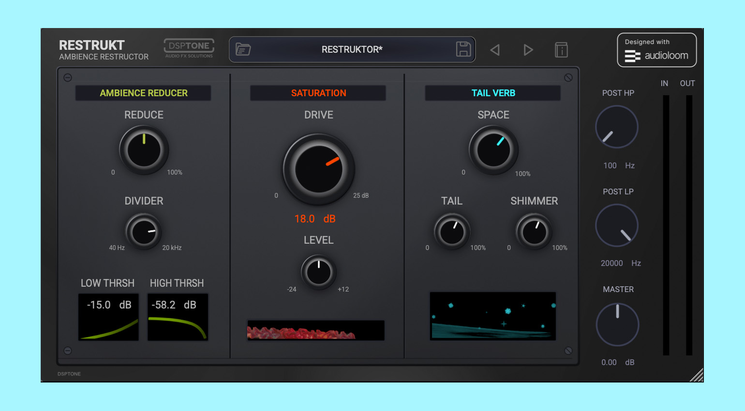The height and width of the screenshot is (411, 745).
Task: Click the High Thrsh -58.2 dB display
Action: (178, 317)
